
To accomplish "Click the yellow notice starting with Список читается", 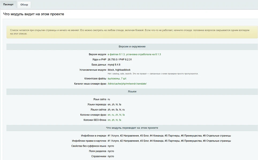I will [132, 32].
